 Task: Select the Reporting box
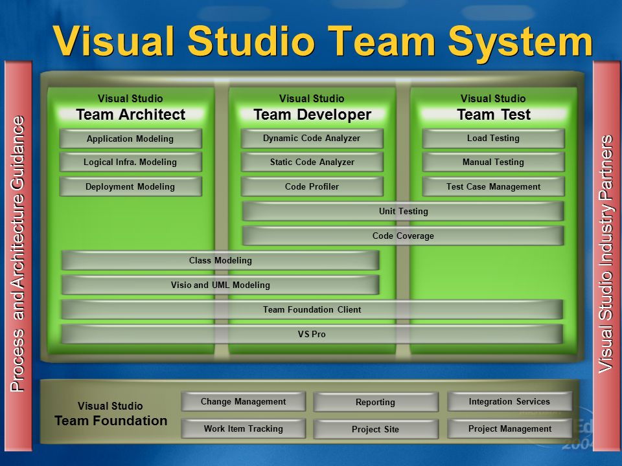[376, 402]
